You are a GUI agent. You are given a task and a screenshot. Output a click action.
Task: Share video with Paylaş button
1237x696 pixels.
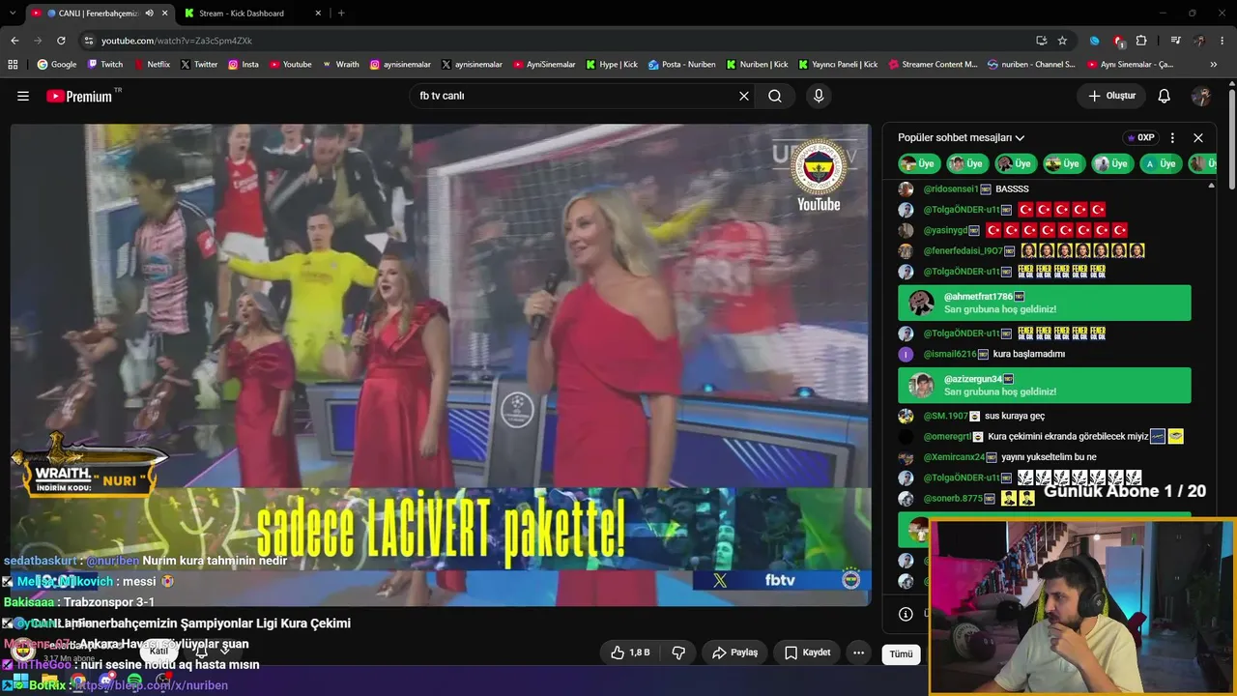pyautogui.click(x=734, y=652)
